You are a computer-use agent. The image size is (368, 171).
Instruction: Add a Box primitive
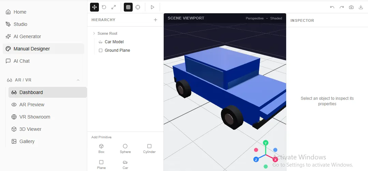(101, 149)
